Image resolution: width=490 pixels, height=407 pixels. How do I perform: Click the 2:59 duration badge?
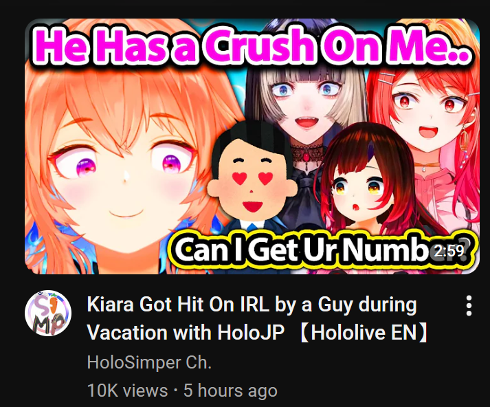(449, 250)
